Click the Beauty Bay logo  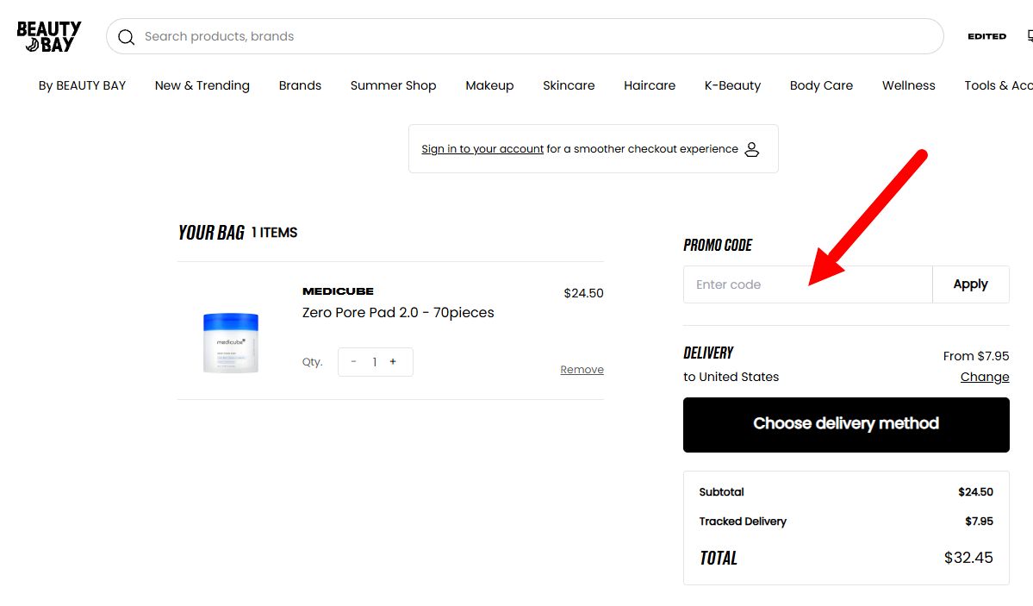[48, 36]
